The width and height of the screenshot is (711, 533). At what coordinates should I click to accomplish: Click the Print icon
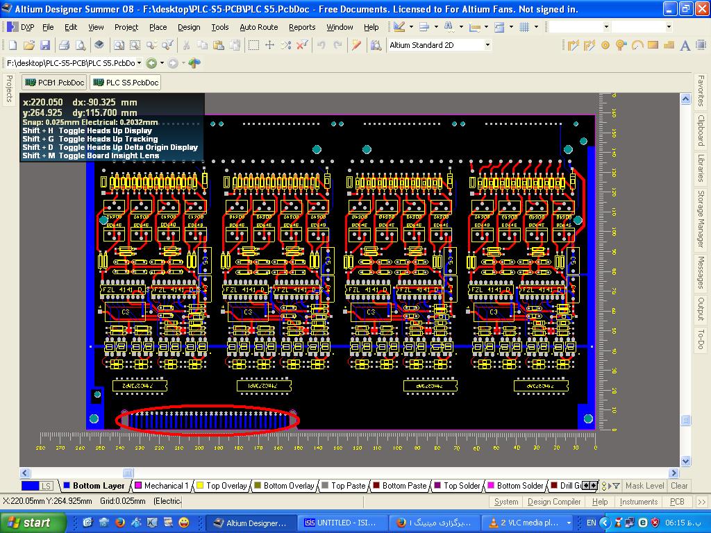65,45
